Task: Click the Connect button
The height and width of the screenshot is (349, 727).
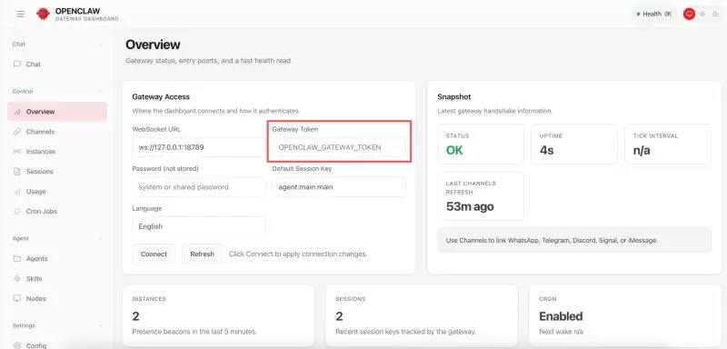Action: click(154, 254)
